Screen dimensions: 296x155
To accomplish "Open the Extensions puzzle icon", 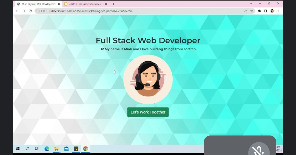I will tap(260, 11).
